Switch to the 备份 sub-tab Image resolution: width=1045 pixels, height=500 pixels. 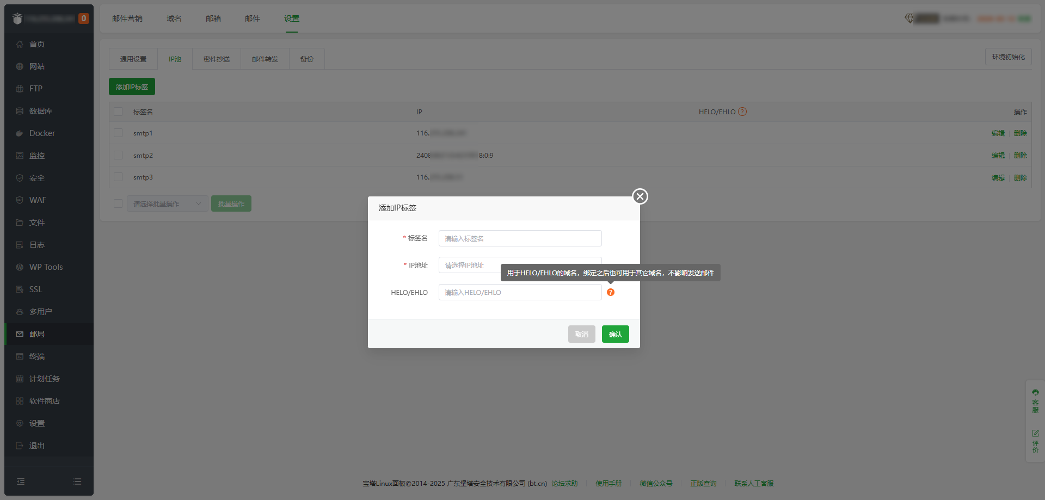click(x=307, y=59)
